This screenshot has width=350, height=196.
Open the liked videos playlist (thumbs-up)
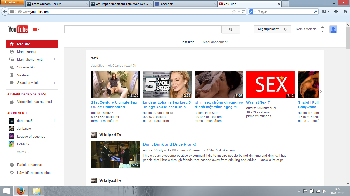pos(32,102)
